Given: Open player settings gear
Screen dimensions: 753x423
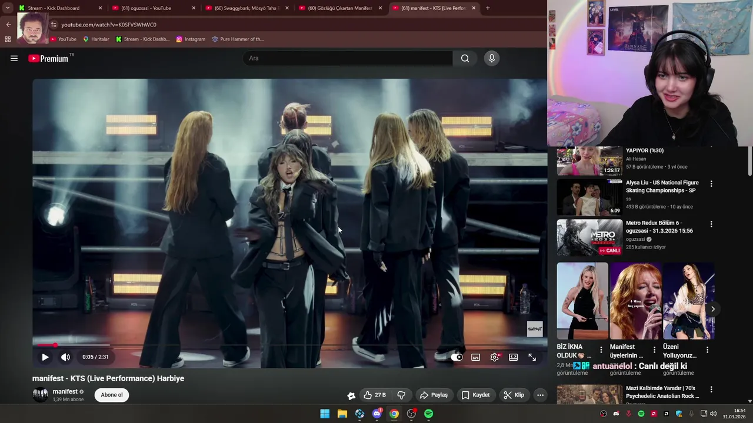Looking at the screenshot, I should pos(495,357).
